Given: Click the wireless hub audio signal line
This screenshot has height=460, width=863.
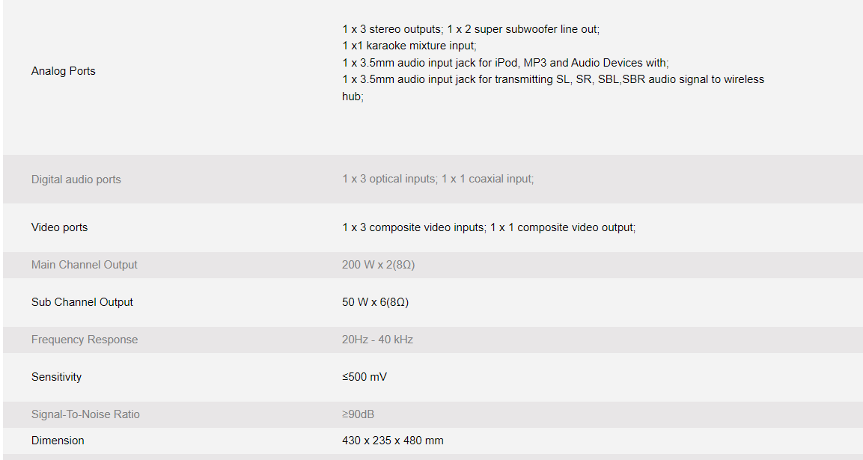Looking at the screenshot, I should tap(552, 79).
